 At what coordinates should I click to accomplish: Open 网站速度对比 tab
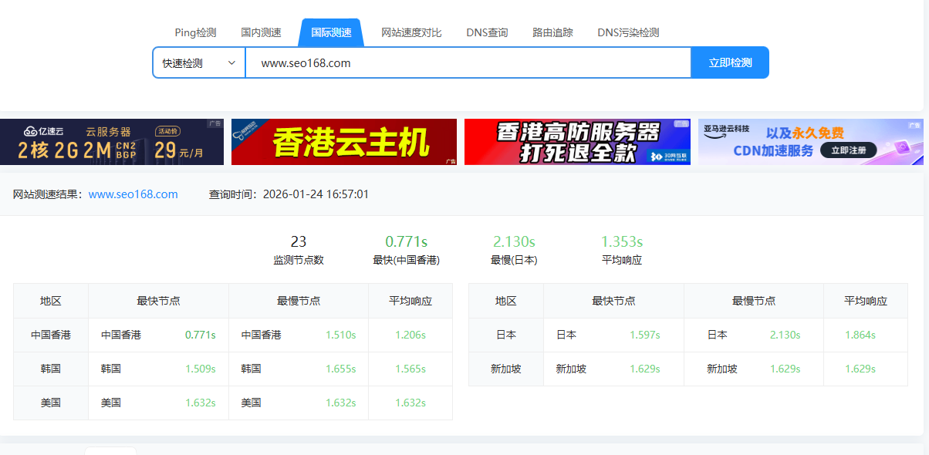click(411, 32)
